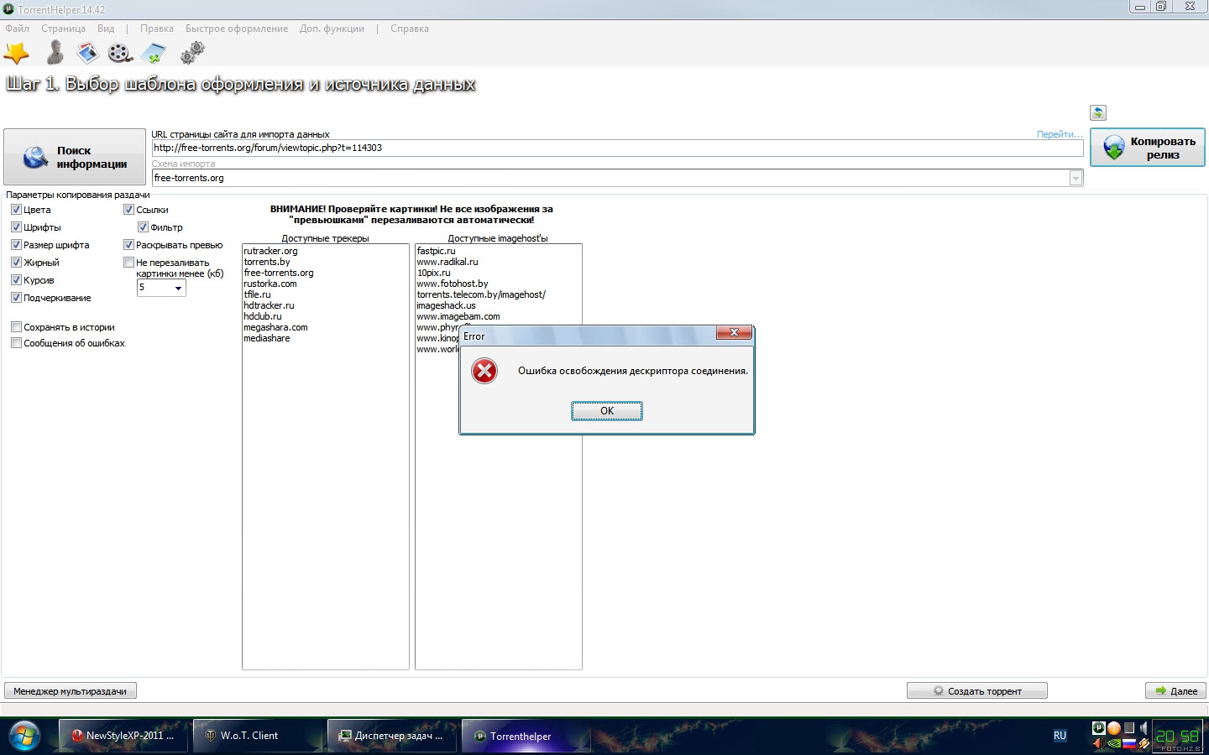
Task: Open settings via the gears toolbar icon
Action: tap(192, 53)
